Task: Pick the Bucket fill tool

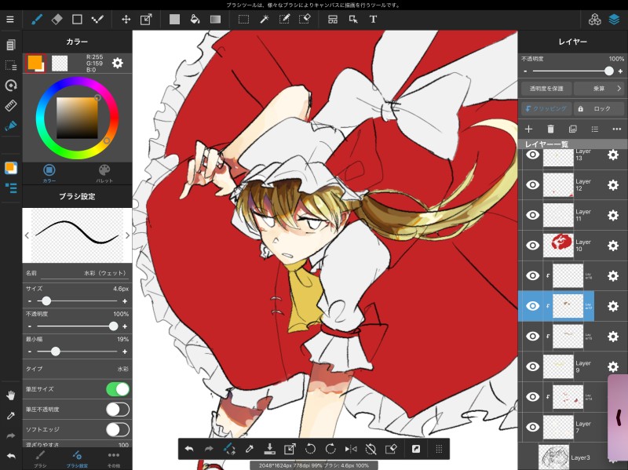Action: pos(195,19)
